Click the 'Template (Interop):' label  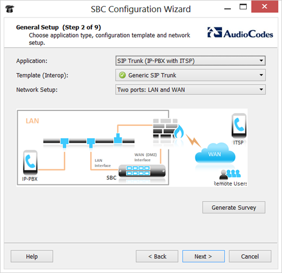point(42,76)
